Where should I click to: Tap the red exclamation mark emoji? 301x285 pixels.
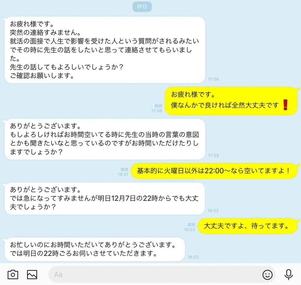(285, 105)
